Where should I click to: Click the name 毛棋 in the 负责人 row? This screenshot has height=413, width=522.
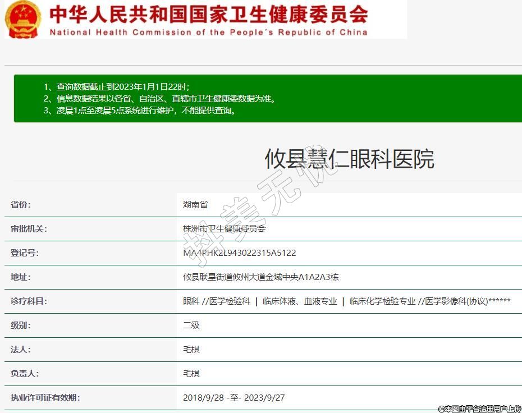[x=191, y=374]
